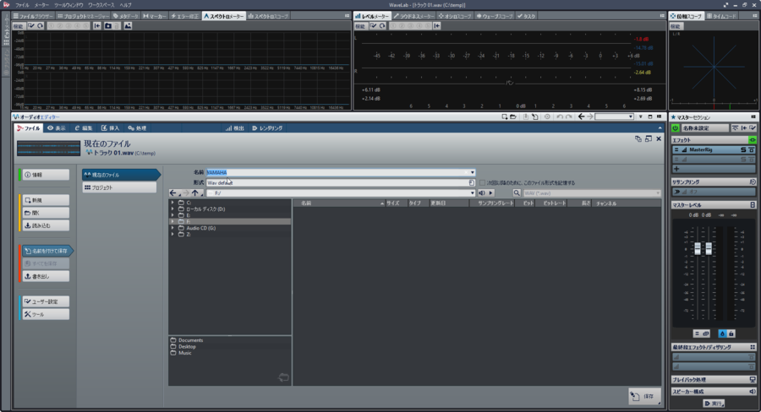This screenshot has width=761, height=412.
Task: Click the master level header icon
Action: [x=753, y=205]
